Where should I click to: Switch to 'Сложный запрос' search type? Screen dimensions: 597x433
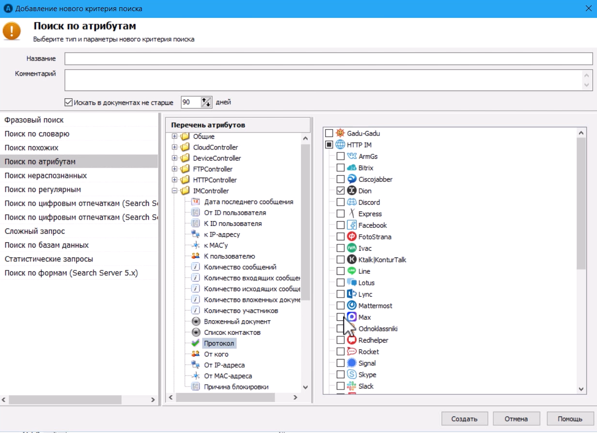tap(34, 231)
